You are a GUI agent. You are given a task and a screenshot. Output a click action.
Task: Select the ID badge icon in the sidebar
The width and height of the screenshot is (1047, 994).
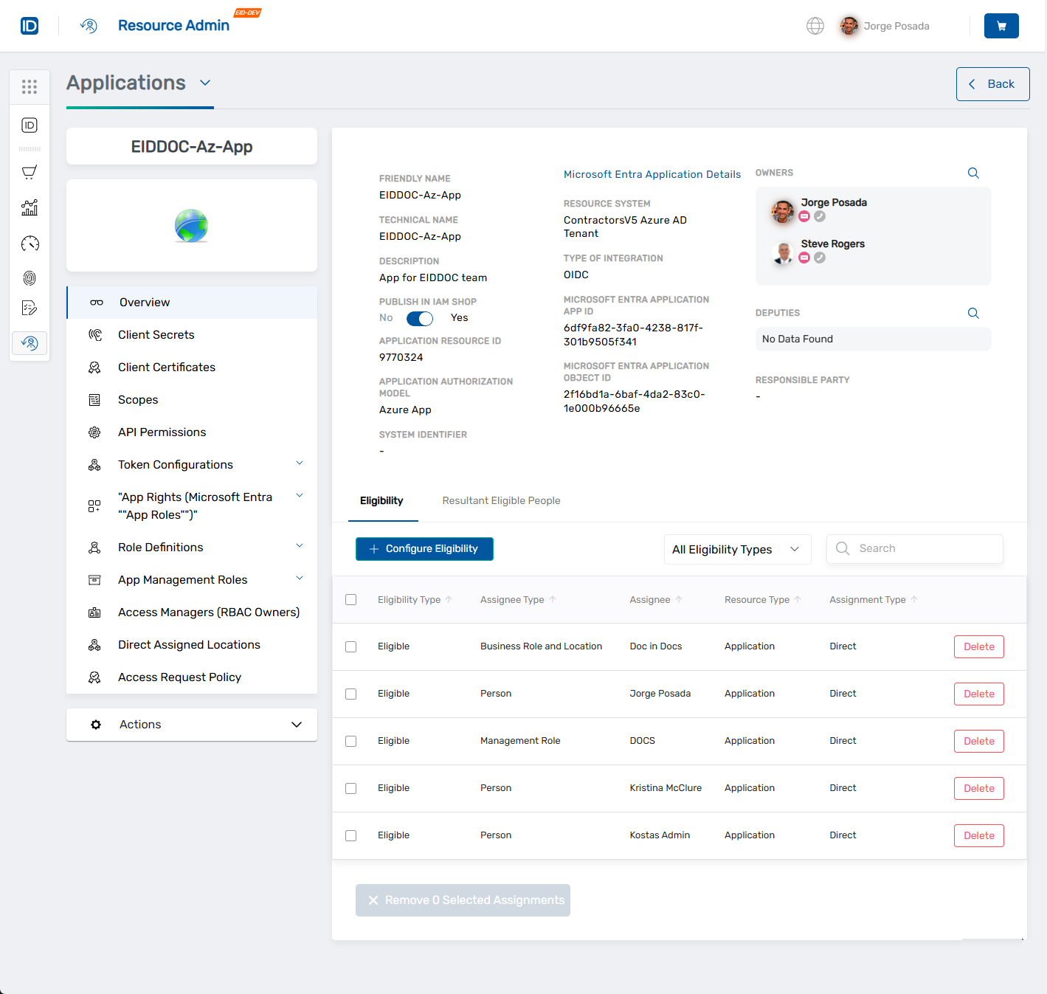[30, 125]
